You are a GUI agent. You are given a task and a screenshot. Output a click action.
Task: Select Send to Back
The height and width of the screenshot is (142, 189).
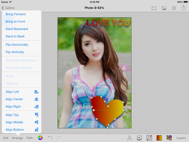coord(15,36)
